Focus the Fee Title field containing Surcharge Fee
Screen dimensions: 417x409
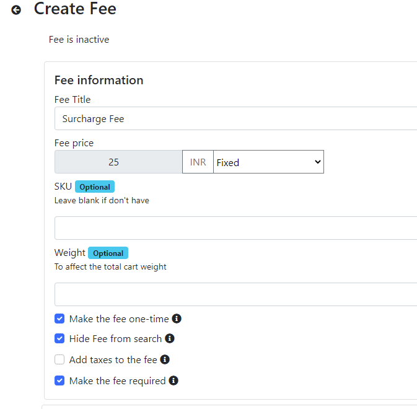pyautogui.click(x=235, y=118)
